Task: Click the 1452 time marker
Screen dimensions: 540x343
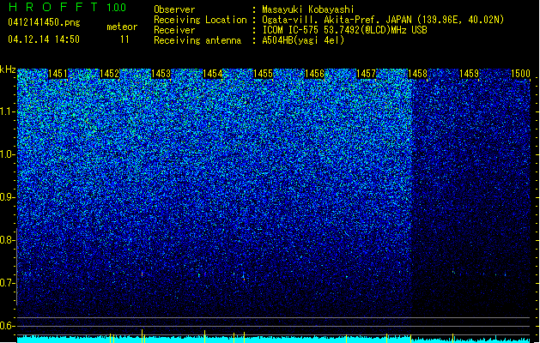Action: point(109,74)
